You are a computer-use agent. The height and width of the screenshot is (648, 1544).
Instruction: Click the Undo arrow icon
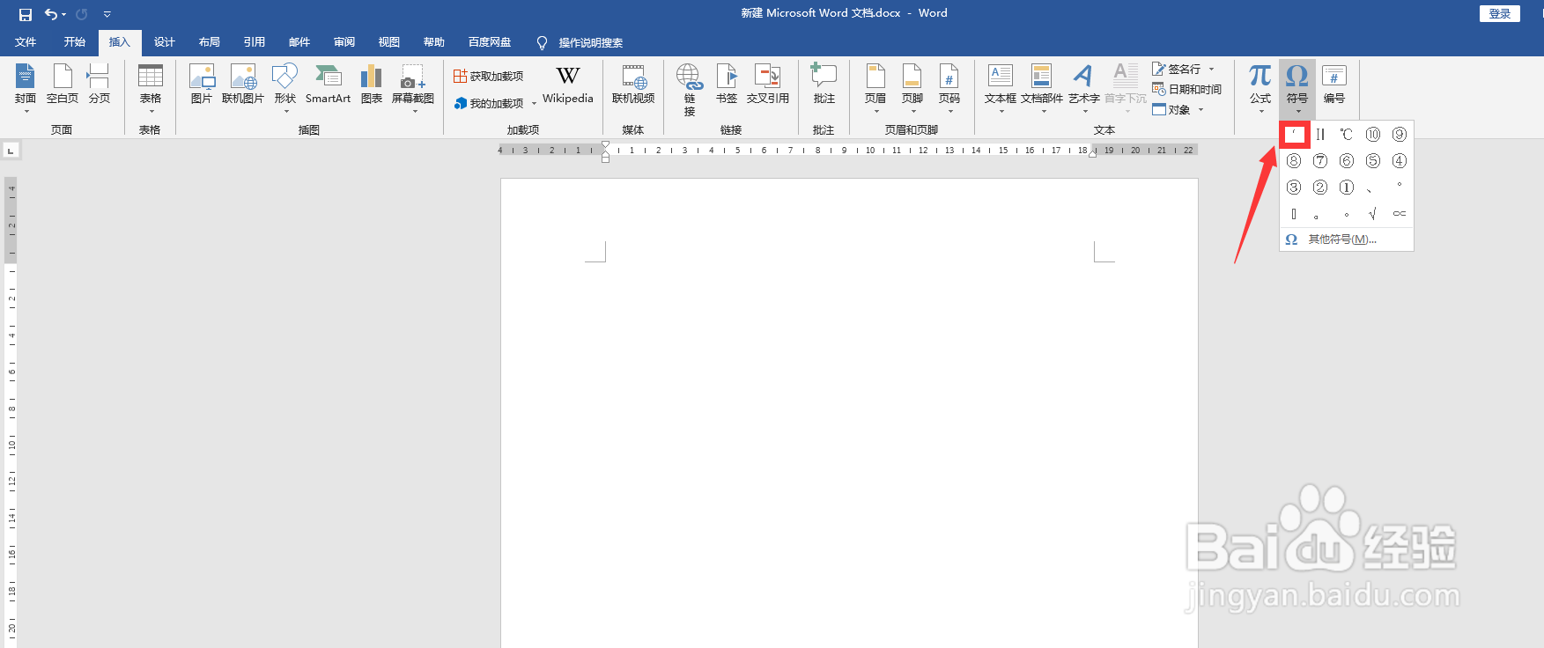pos(51,14)
